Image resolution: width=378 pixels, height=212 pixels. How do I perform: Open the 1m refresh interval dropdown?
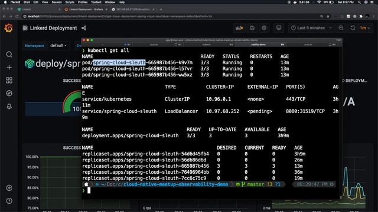pyautogui.click(x=365, y=28)
